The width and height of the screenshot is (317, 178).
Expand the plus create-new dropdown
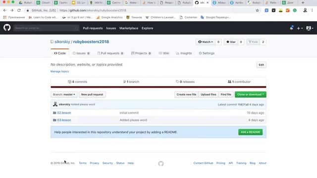point(300,28)
